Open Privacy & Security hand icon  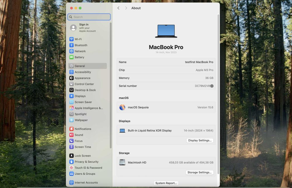click(72, 162)
